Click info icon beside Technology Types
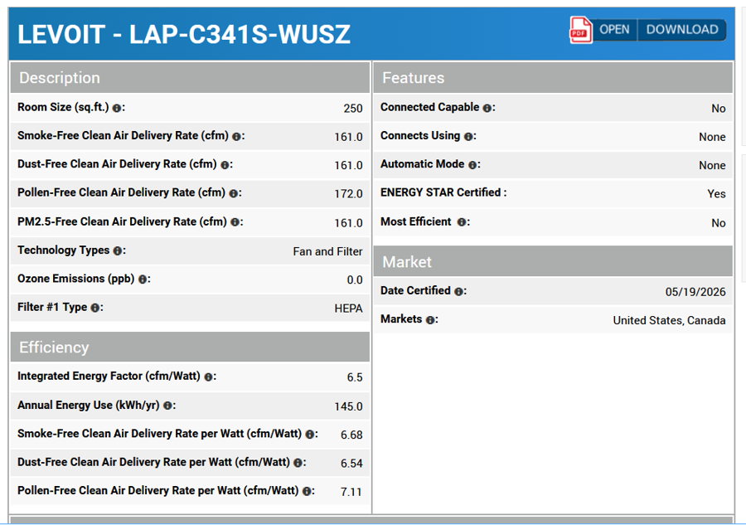746x525 pixels. point(118,250)
